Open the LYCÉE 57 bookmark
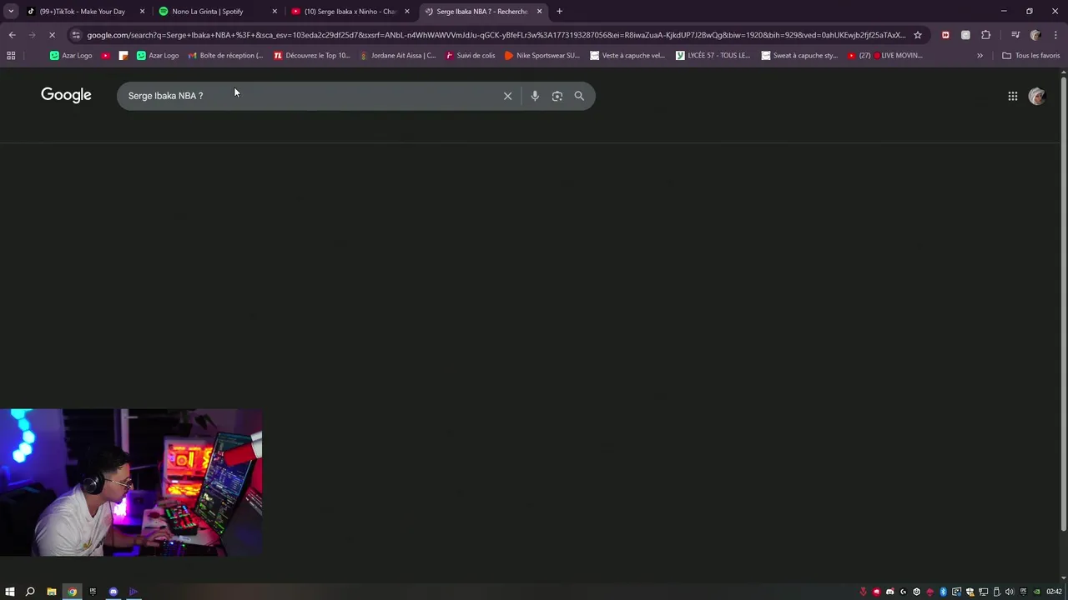This screenshot has width=1068, height=600. (713, 56)
